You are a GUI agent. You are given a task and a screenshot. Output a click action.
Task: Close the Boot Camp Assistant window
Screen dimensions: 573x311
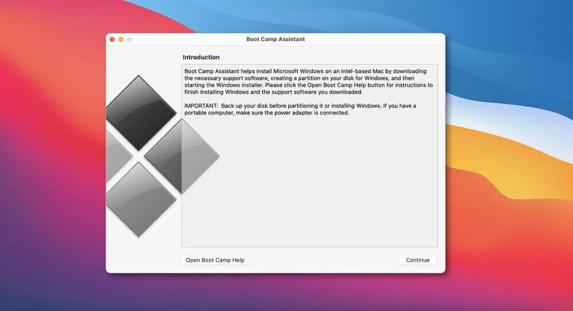tap(112, 39)
